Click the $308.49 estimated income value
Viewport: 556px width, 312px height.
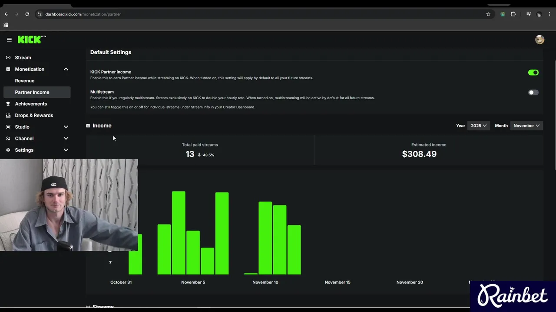tap(419, 154)
